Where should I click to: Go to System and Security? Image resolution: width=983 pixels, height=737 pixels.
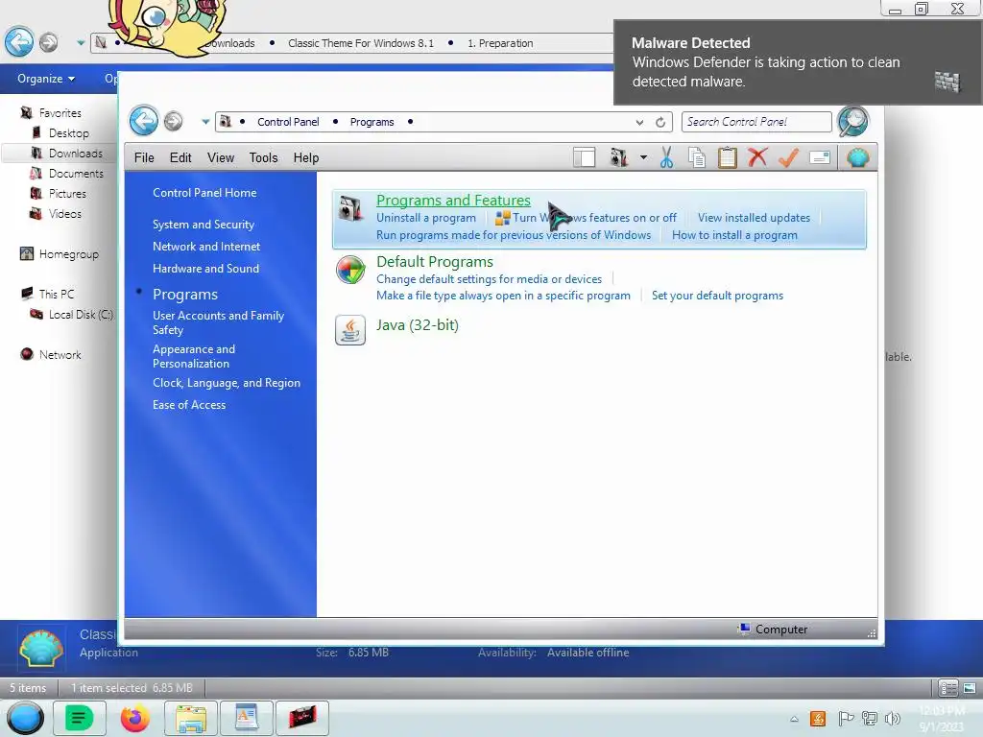click(204, 225)
